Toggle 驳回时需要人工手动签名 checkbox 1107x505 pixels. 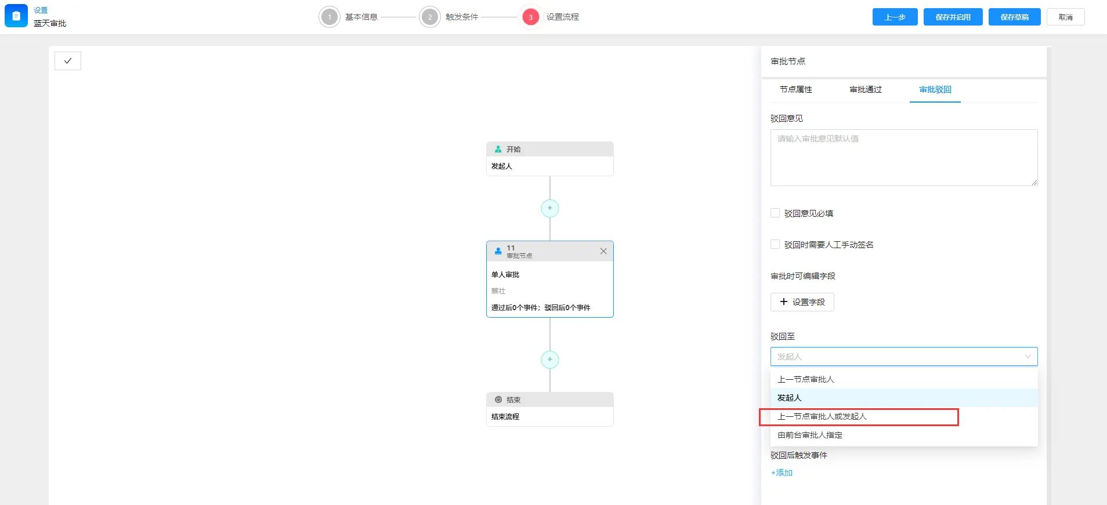(775, 245)
